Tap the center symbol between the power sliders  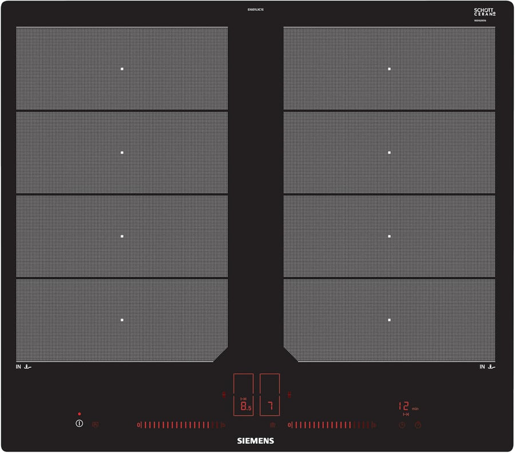click(x=272, y=425)
